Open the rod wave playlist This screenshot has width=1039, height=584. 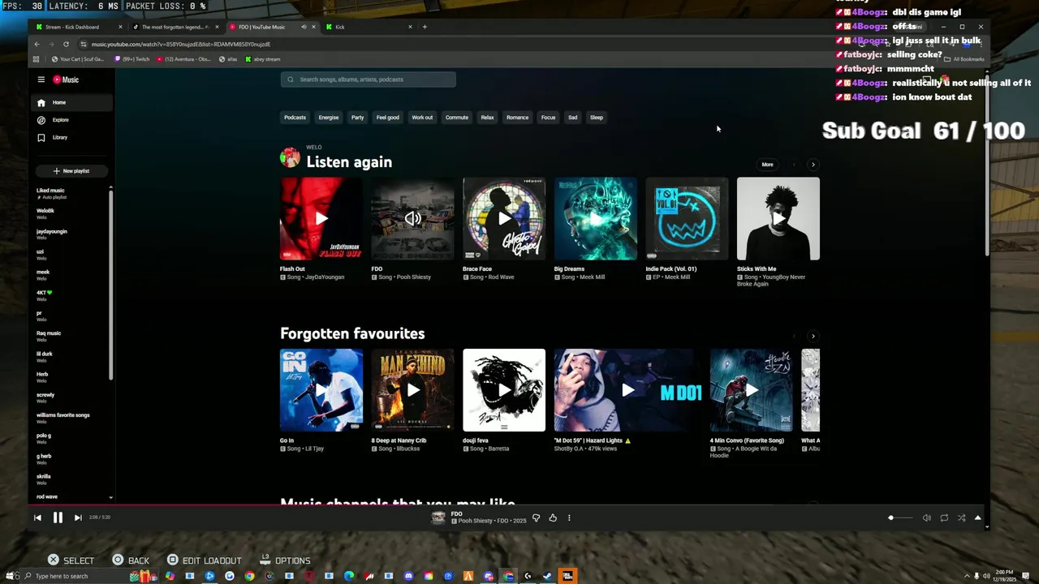click(71, 496)
